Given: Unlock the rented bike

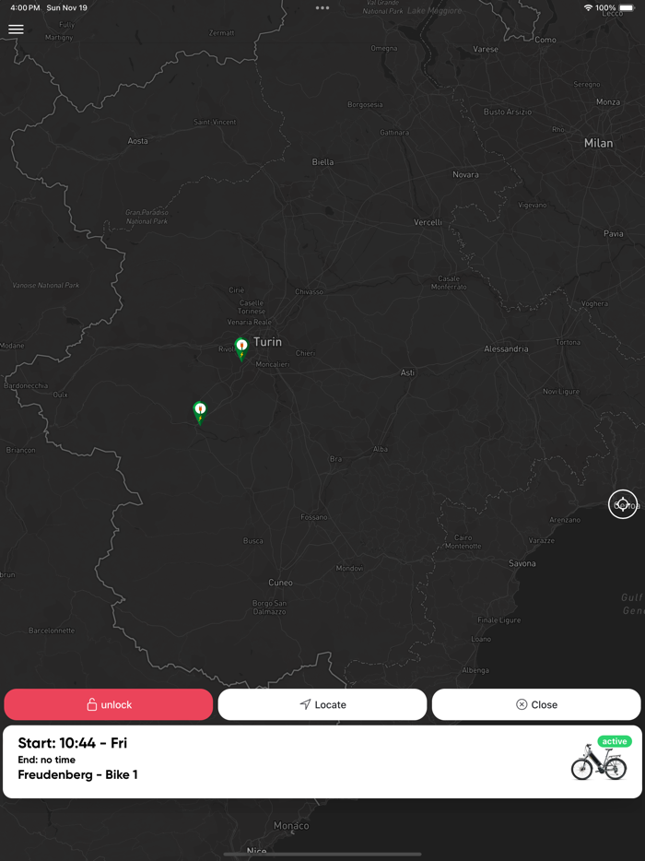Looking at the screenshot, I should 108,704.
